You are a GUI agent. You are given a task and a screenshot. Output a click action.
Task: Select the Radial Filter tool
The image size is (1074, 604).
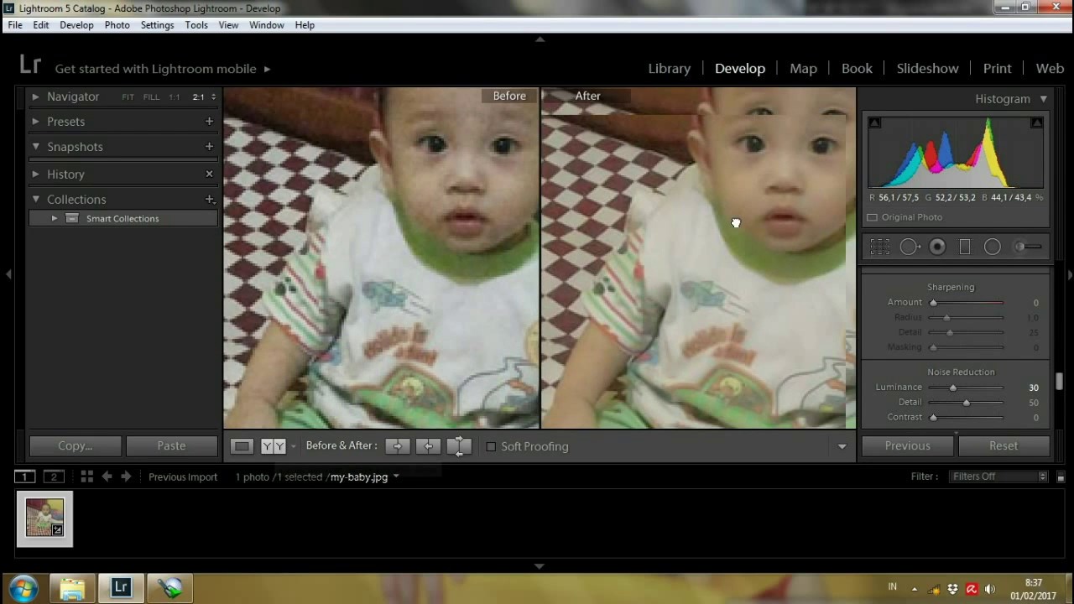[x=993, y=246]
